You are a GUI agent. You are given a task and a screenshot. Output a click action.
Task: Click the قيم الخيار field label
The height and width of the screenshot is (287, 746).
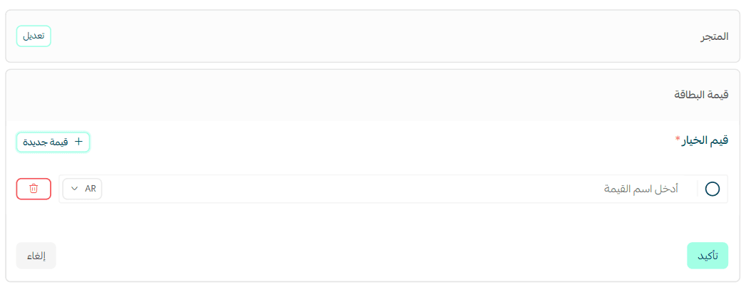(x=706, y=140)
